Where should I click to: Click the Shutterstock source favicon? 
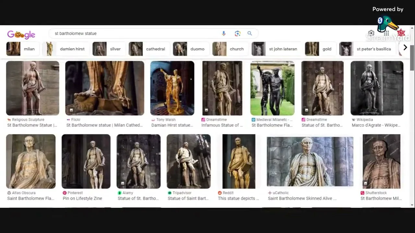(x=362, y=193)
